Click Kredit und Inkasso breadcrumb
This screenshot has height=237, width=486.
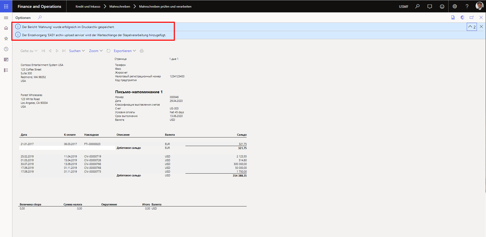point(88,7)
